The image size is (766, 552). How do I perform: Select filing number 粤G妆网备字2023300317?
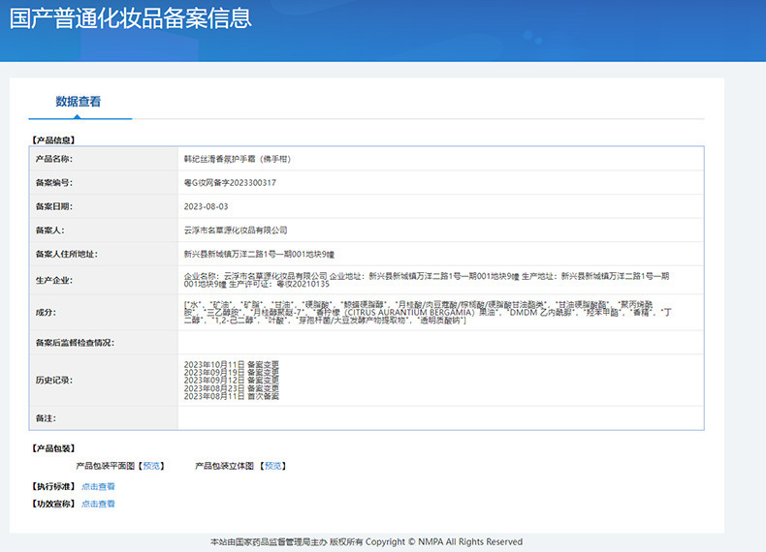230,182
